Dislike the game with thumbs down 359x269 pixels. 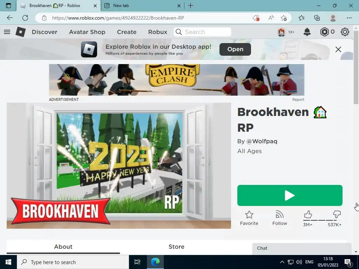[x=337, y=215]
